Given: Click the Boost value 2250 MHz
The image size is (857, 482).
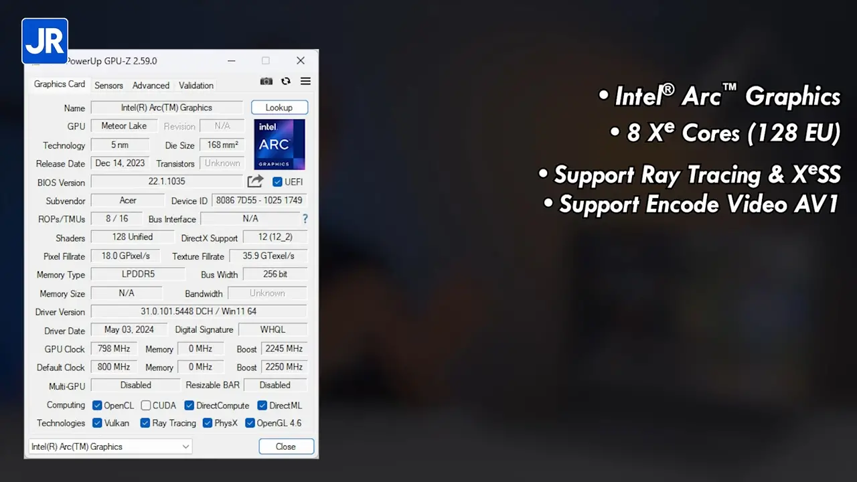Looking at the screenshot, I should coord(284,367).
